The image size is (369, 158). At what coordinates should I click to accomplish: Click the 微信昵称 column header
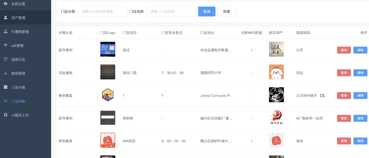[303, 33]
